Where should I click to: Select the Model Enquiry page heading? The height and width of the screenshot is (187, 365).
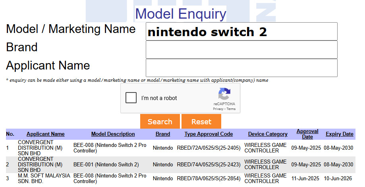pyautogui.click(x=181, y=14)
